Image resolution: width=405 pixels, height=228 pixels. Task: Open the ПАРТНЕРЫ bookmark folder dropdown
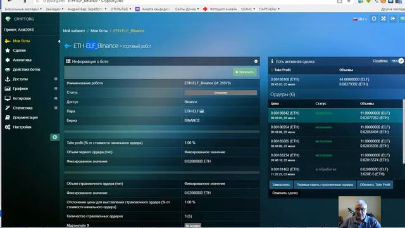pos(269,9)
